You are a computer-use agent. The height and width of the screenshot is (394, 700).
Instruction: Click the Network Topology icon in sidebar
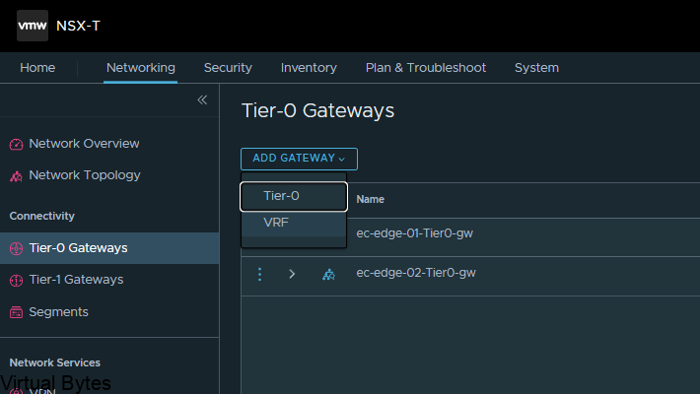point(16,176)
